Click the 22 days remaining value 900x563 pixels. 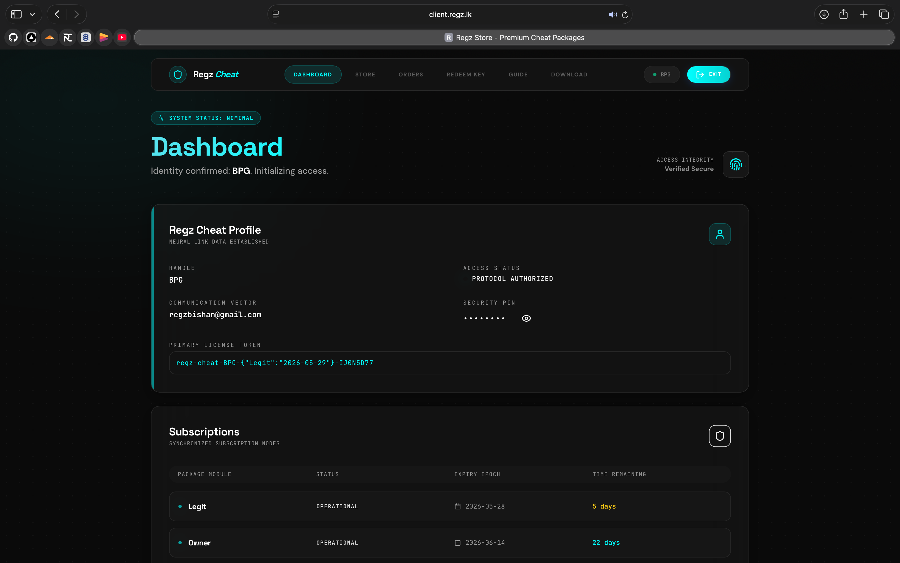click(606, 543)
